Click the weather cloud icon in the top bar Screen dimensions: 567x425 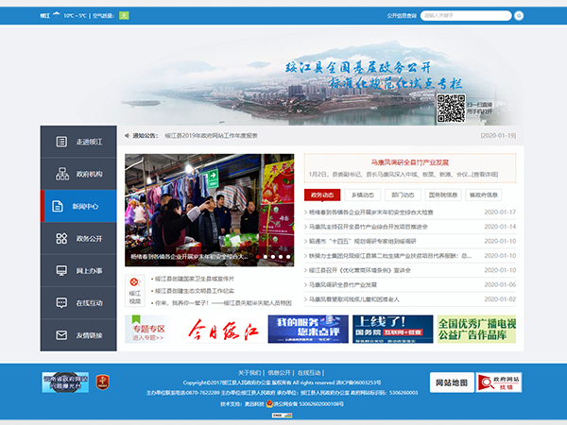[x=56, y=14]
